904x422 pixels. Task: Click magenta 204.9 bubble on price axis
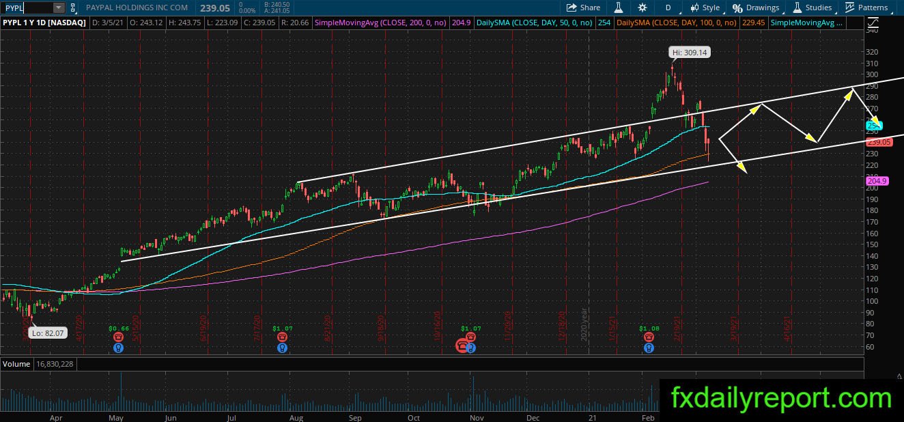876,181
